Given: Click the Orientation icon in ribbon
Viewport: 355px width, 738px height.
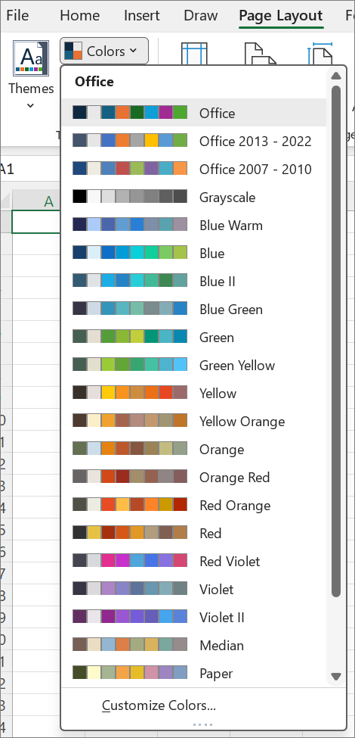Looking at the screenshot, I should pyautogui.click(x=260, y=53).
